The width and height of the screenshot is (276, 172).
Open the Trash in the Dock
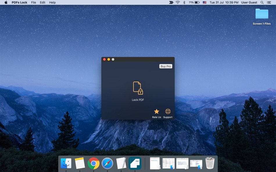pos(210,163)
